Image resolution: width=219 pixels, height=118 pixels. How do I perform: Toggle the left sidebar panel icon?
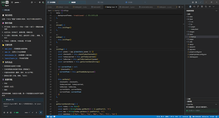[x=12, y=2]
